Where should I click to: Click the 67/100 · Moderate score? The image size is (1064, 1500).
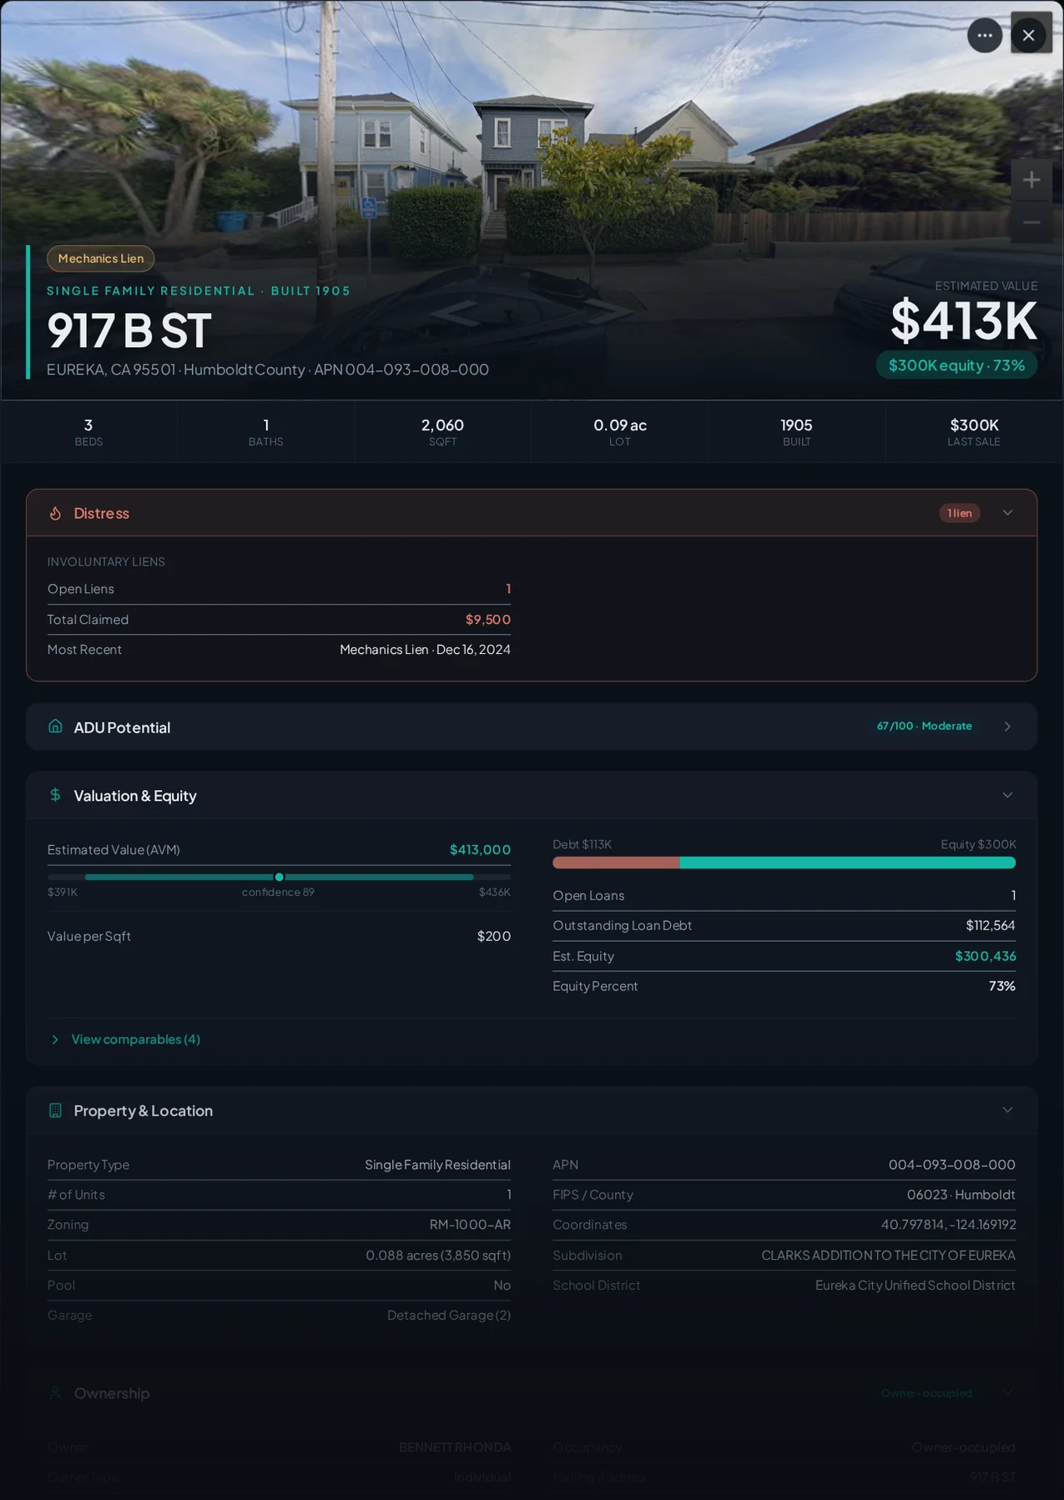coord(924,726)
